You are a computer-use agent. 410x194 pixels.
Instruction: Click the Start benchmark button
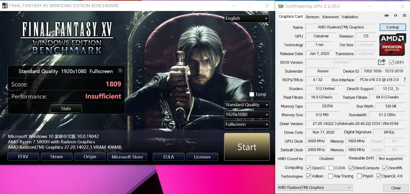tap(247, 147)
